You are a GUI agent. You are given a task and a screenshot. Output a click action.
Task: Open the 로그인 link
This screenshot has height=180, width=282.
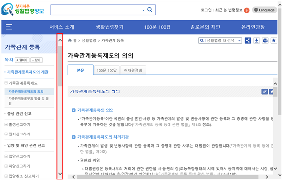(x=206, y=10)
